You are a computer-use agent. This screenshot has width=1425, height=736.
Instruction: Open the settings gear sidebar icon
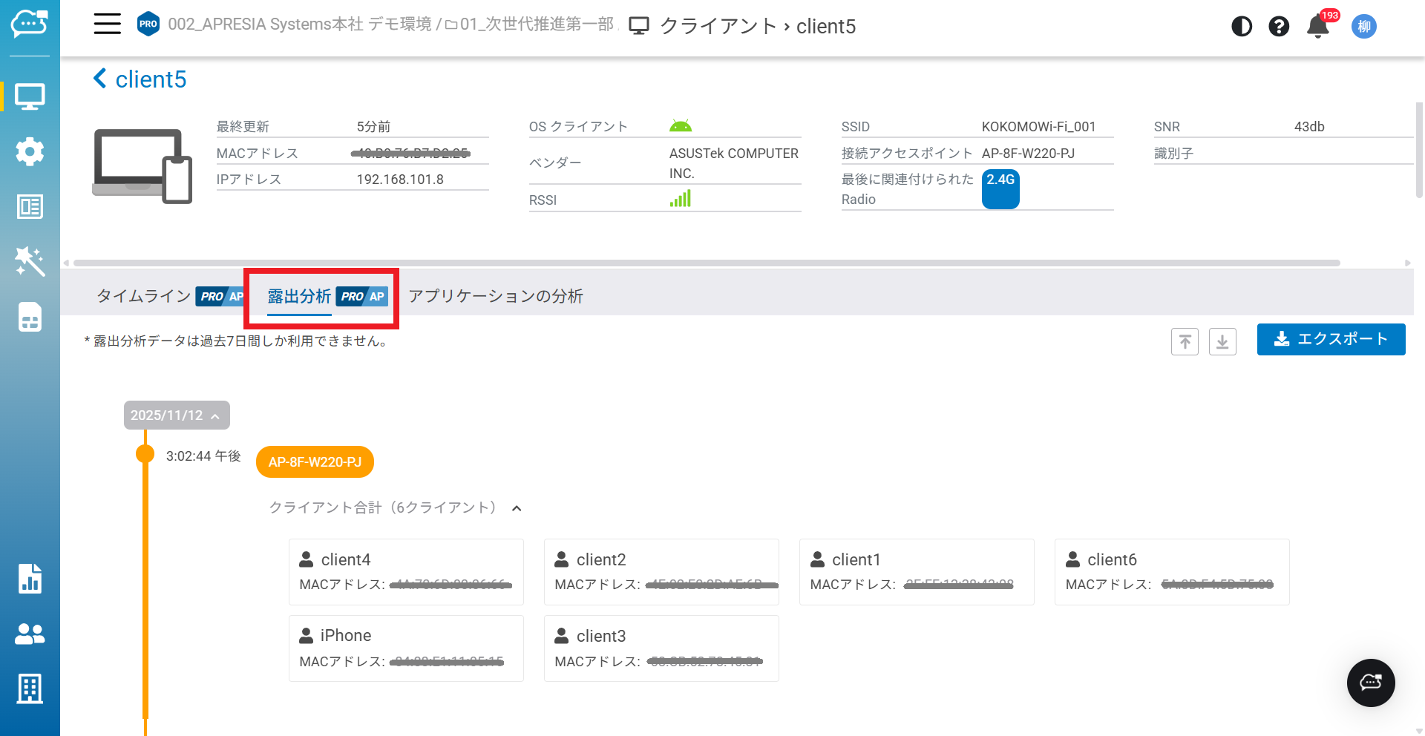[30, 151]
